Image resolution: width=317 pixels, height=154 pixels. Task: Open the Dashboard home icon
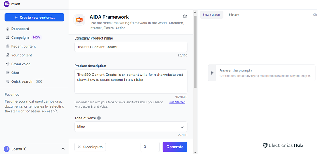(x=7, y=29)
